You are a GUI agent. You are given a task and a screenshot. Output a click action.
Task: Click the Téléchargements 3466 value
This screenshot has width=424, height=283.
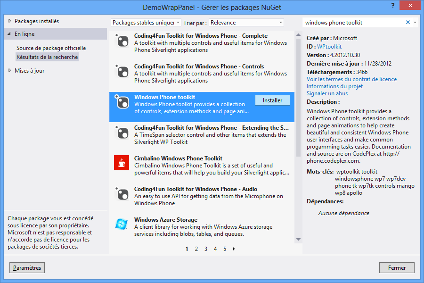362,72
